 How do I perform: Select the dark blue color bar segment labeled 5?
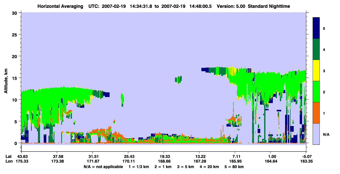(316, 28)
